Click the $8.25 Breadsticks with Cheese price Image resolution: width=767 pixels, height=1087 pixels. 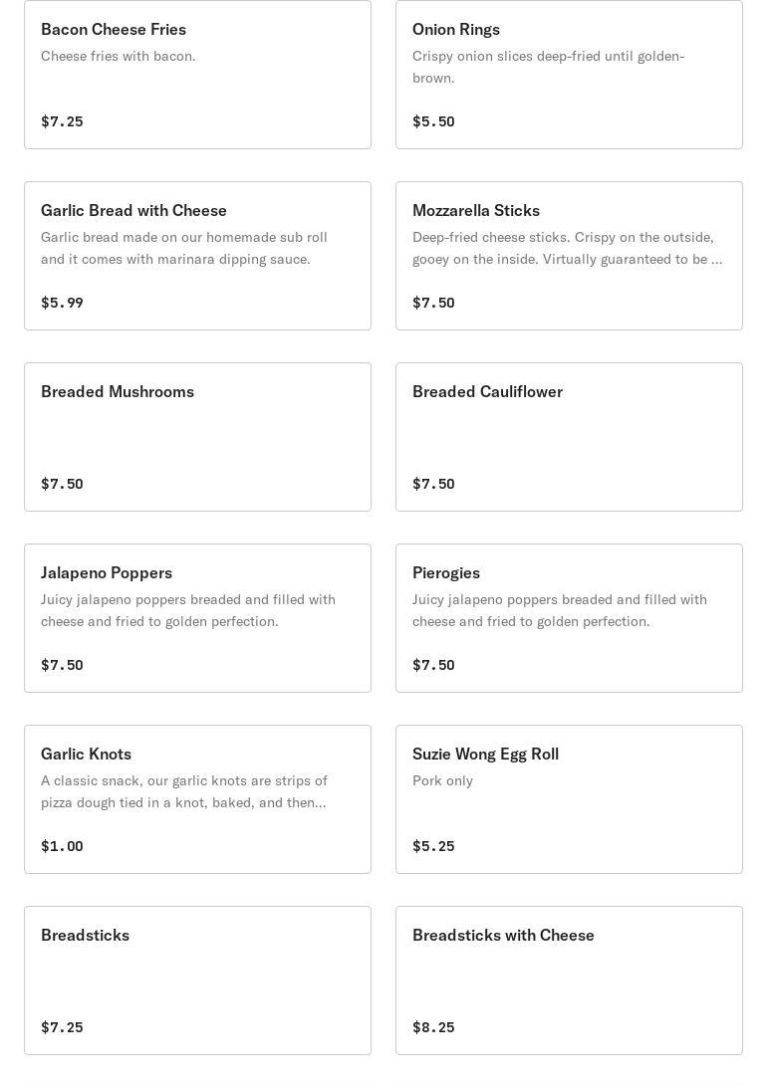click(433, 1026)
